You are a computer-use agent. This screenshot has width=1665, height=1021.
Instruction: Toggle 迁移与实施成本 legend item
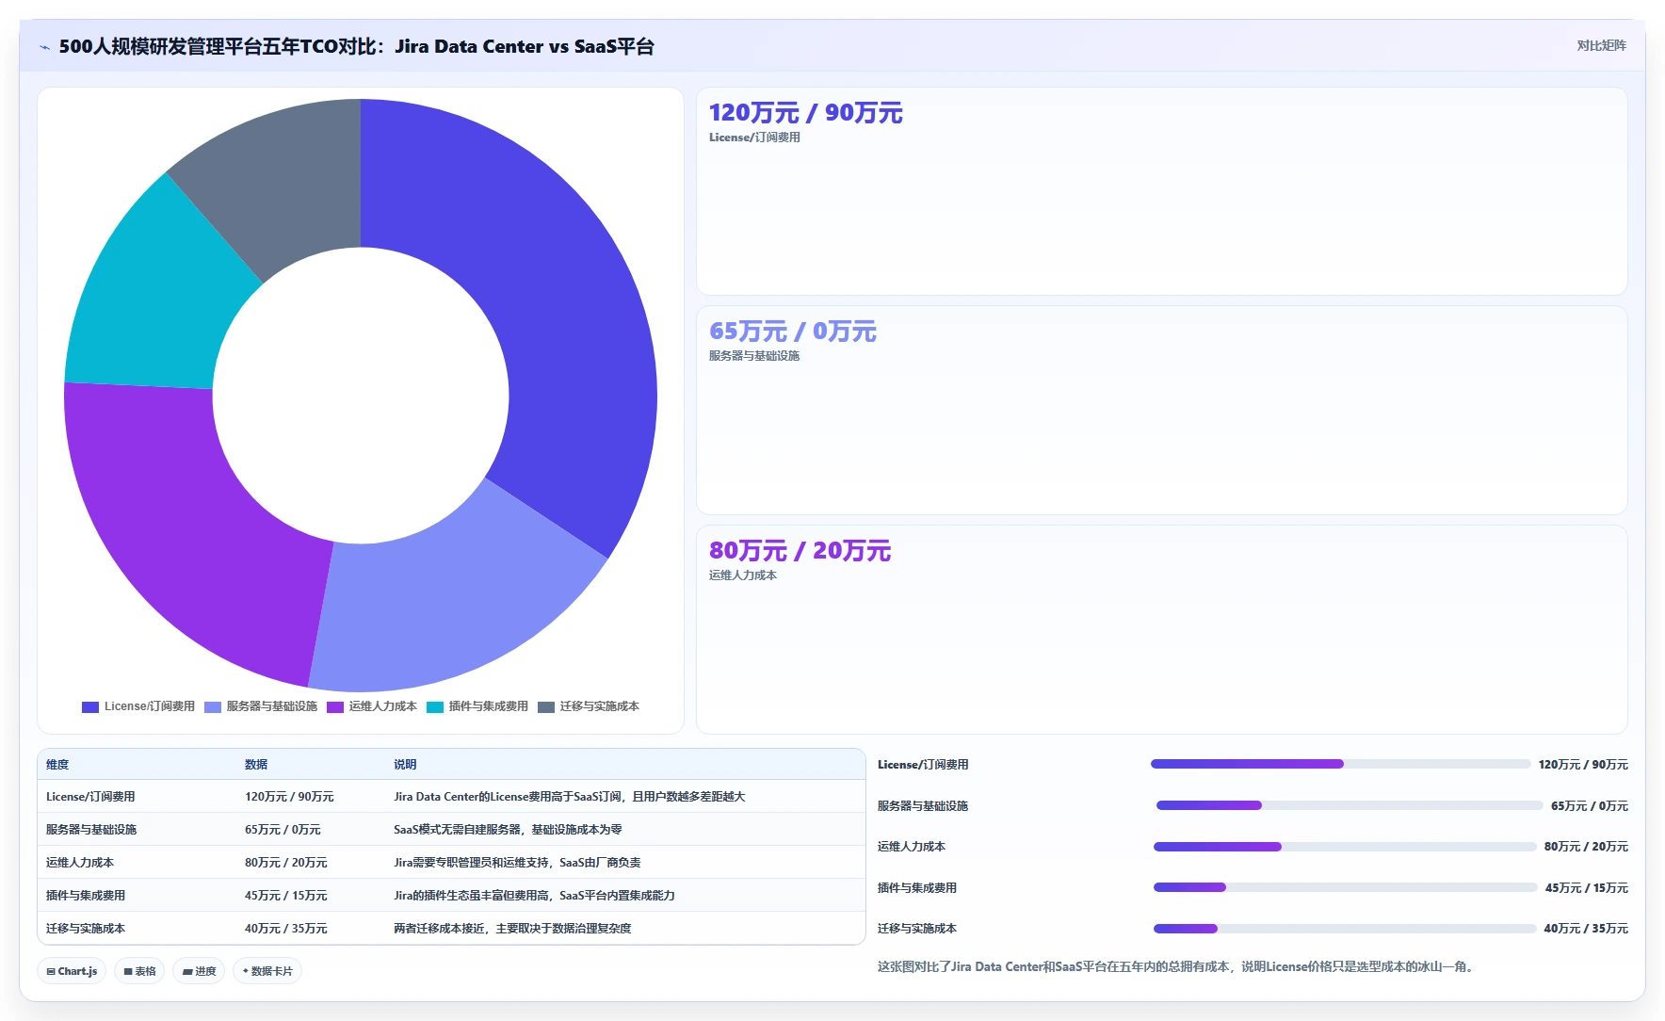(x=589, y=706)
